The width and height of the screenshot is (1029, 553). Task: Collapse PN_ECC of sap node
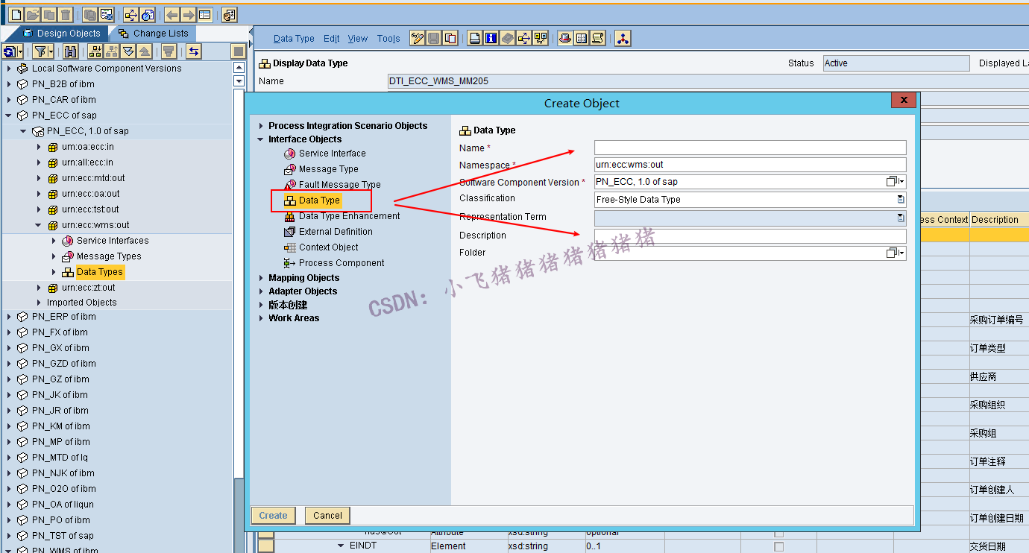[x=9, y=116]
